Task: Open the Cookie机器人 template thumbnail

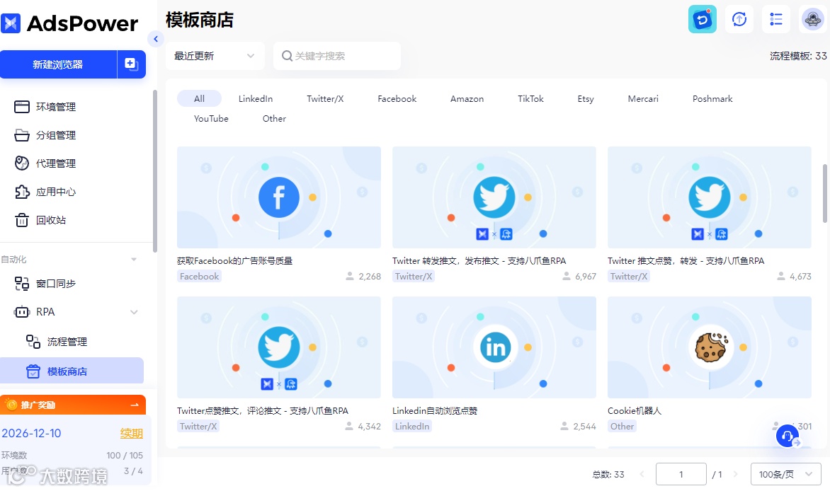Action: (710, 347)
